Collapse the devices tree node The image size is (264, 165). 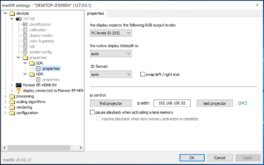pos(5,13)
